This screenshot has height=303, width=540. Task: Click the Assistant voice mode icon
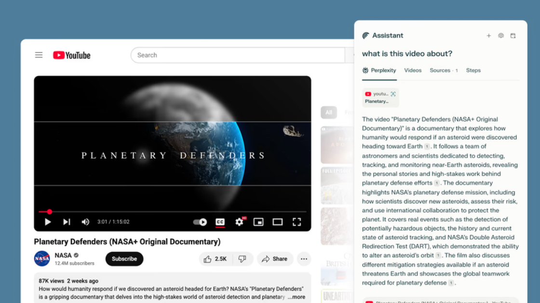pyautogui.click(x=501, y=36)
